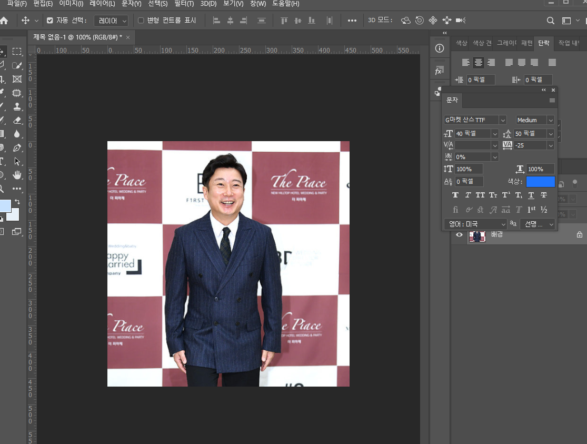Viewport: 587px width, 444px height.
Task: Enable Show Transform Controls checkbox
Action: [x=141, y=21]
